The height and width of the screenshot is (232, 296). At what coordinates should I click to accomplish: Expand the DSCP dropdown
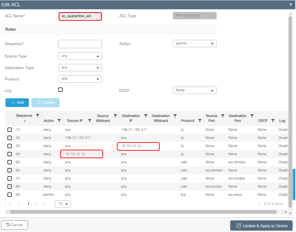point(195,90)
